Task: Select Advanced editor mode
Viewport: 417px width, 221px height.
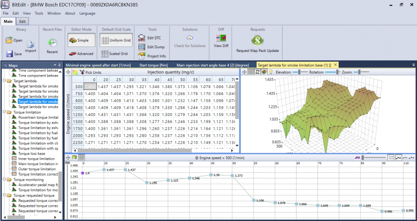Action: pyautogui.click(x=81, y=54)
